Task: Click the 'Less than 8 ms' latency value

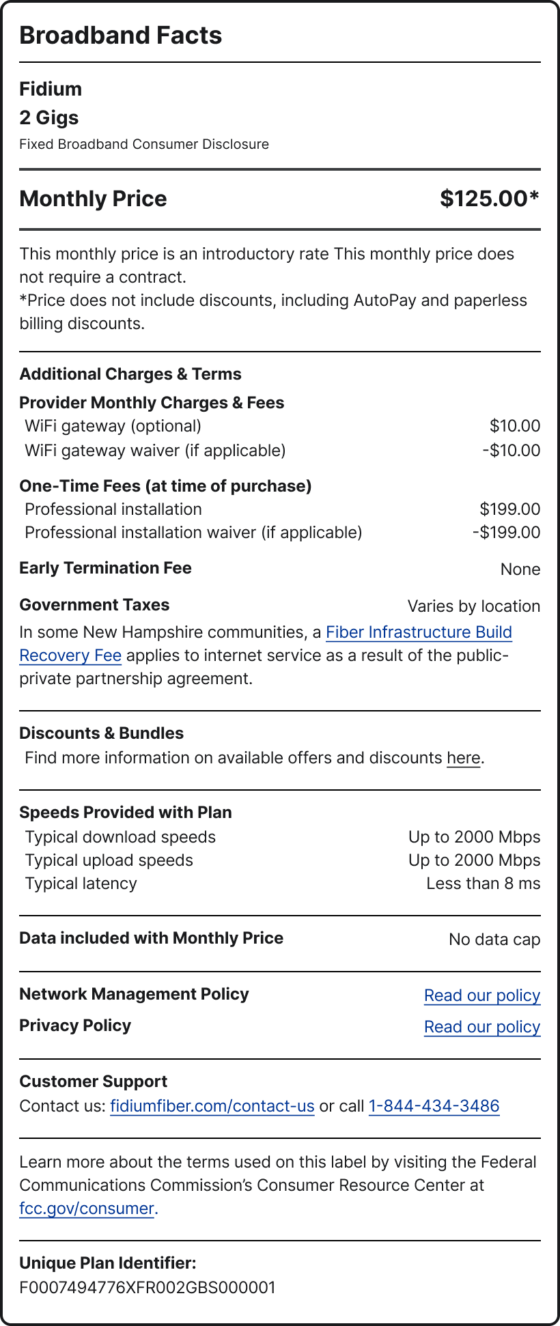Action: 483,884
